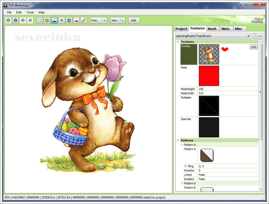Click the properties panel scrollbar thumb
Screen dimensions: 269x204
pos(261,92)
